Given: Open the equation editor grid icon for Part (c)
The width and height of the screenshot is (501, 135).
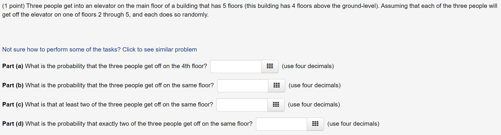Looking at the screenshot, I should coord(276,105).
